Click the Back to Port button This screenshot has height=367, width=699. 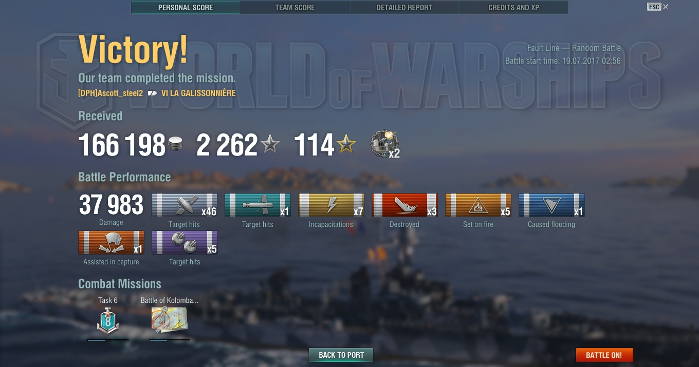click(x=341, y=355)
